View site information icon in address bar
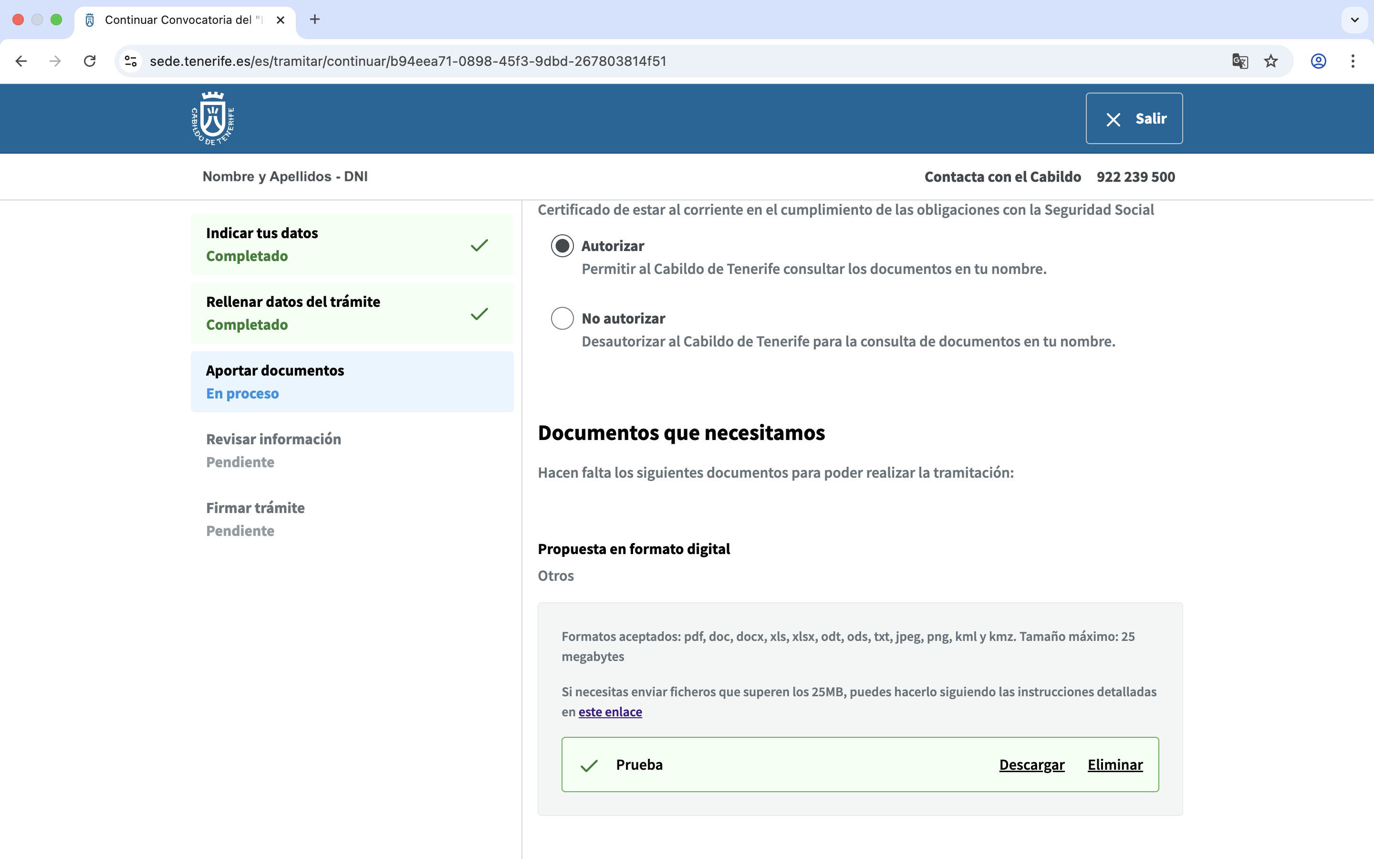 click(x=131, y=62)
